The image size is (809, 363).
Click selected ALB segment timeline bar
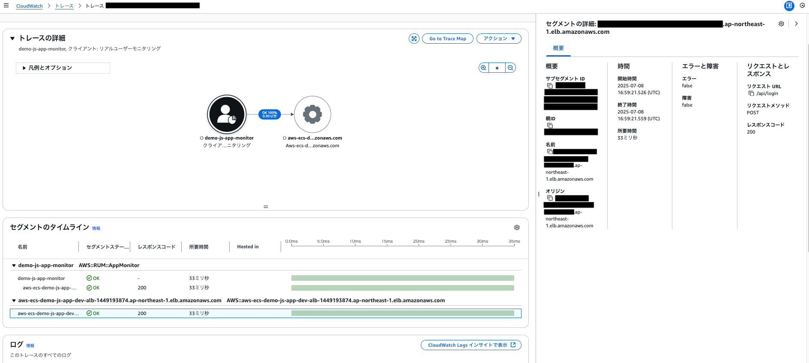tap(403, 313)
